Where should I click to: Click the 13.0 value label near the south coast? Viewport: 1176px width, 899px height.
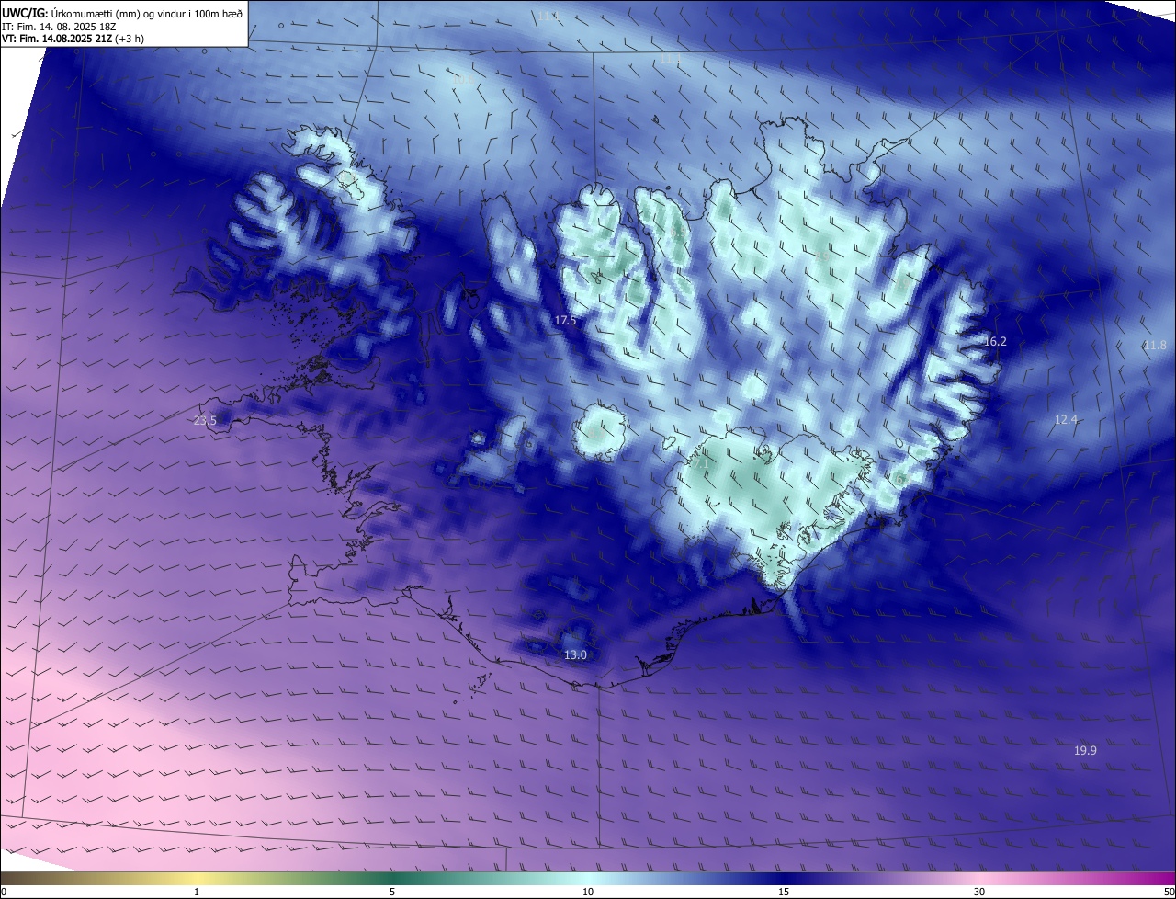[575, 654]
